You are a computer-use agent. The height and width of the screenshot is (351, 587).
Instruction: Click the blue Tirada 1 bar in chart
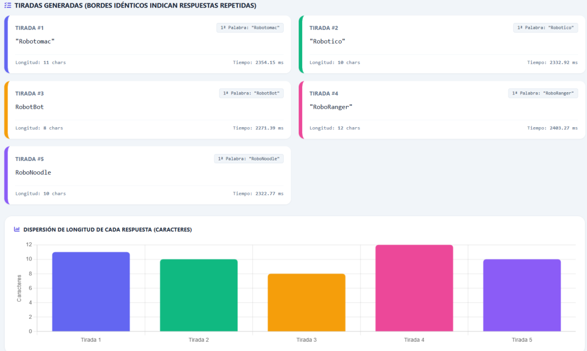[x=91, y=291]
